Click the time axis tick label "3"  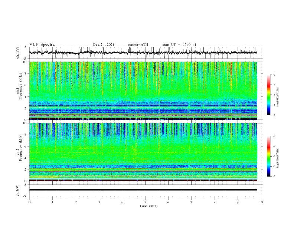coord(99,202)
